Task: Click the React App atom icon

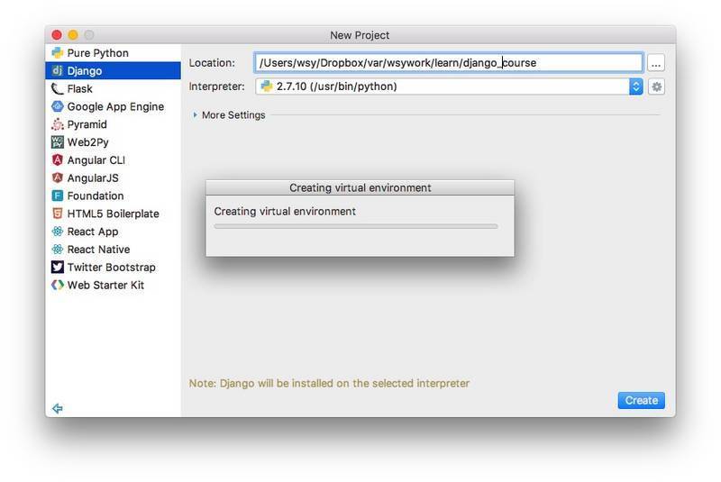Action: coord(57,232)
